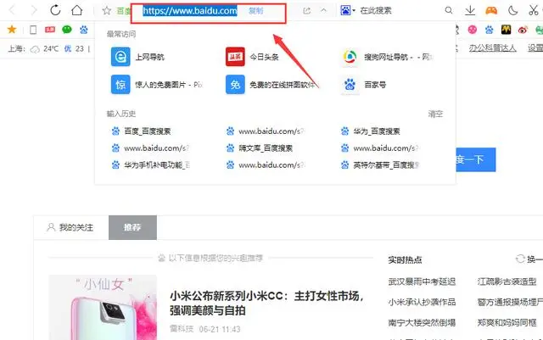
Task: Expand search engine selector paw dropdown
Action: click(x=347, y=10)
